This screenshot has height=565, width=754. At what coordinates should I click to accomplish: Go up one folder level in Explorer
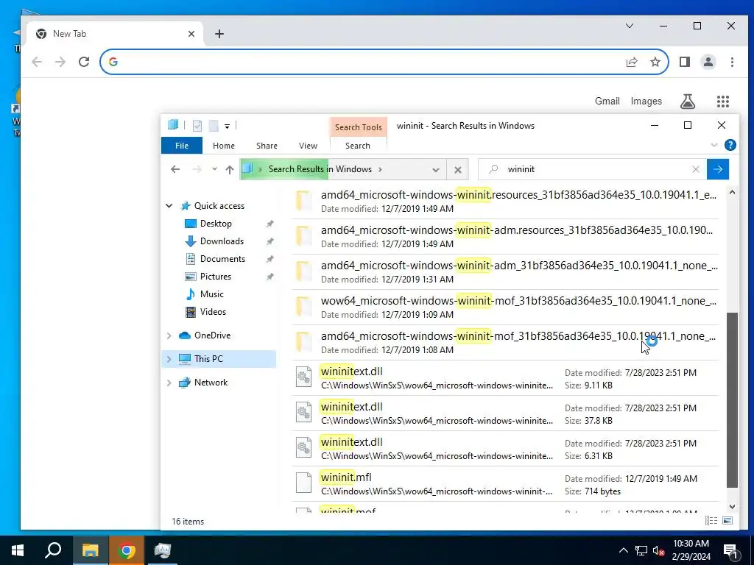coord(230,170)
